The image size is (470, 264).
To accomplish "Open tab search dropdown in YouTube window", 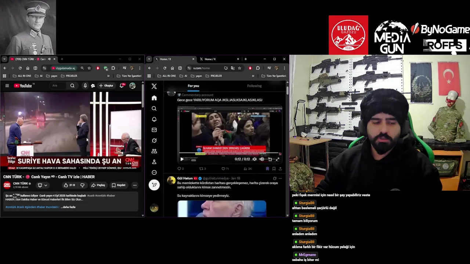I will point(4,59).
